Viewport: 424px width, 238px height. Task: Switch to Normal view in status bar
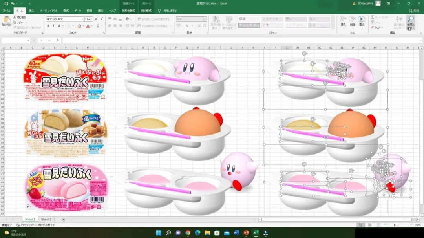[360, 225]
